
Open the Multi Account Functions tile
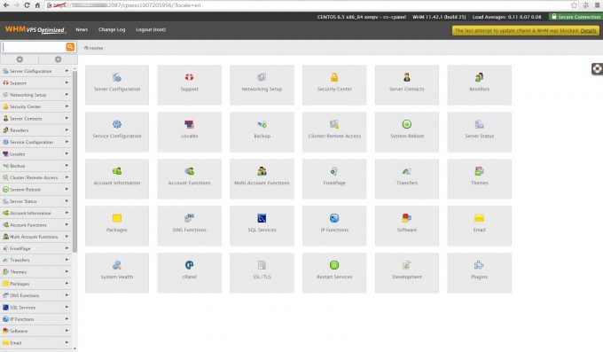pos(262,179)
